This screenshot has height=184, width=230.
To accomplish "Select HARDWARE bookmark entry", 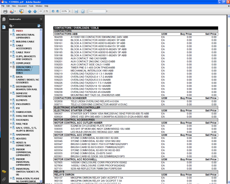I will coord(23,135).
